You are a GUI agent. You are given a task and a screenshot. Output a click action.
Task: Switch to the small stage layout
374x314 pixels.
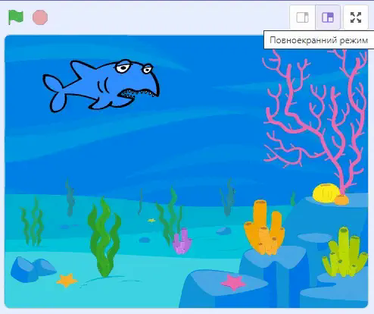coord(302,17)
